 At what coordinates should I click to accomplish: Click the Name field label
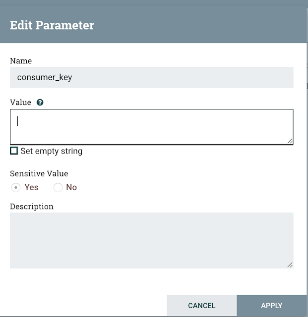click(x=21, y=61)
